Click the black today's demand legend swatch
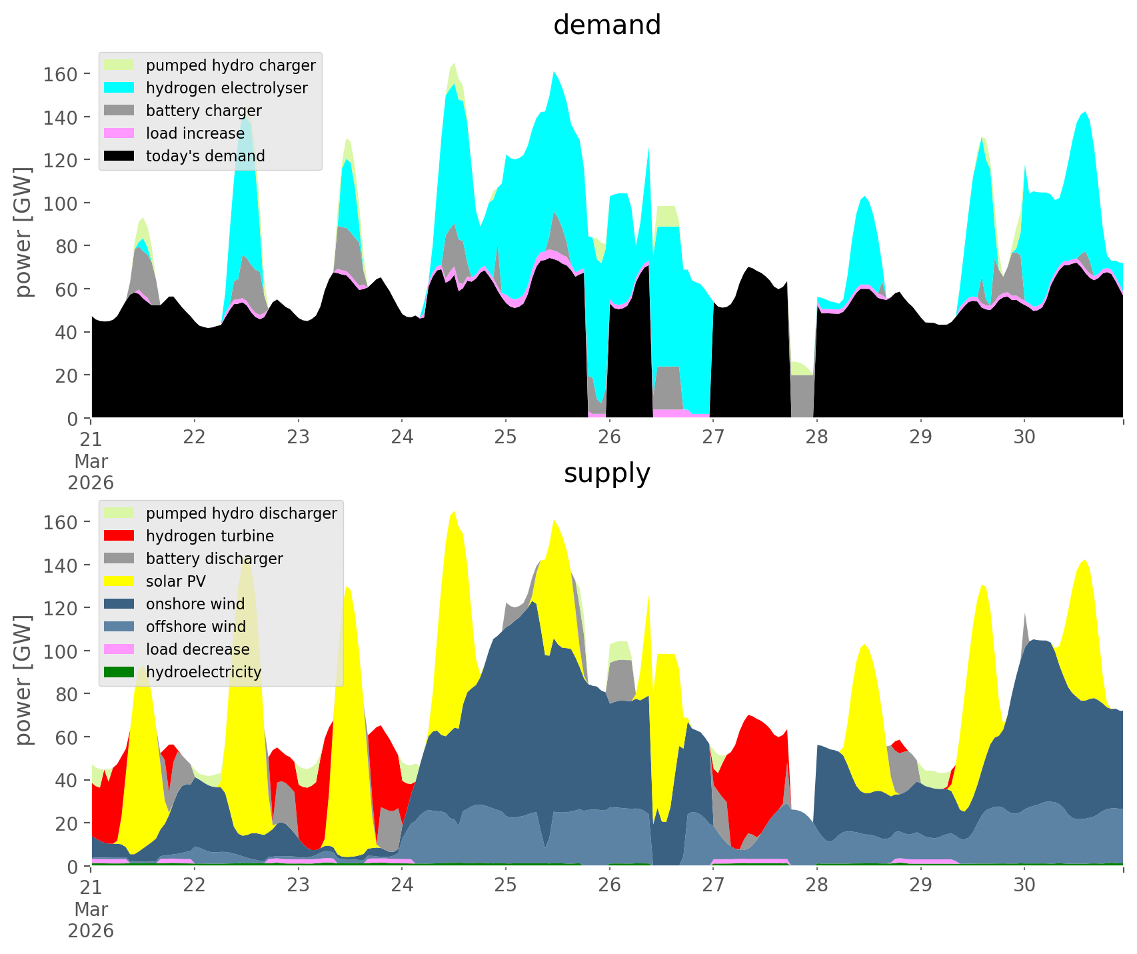The height and width of the screenshot is (954, 1137). pos(120,156)
